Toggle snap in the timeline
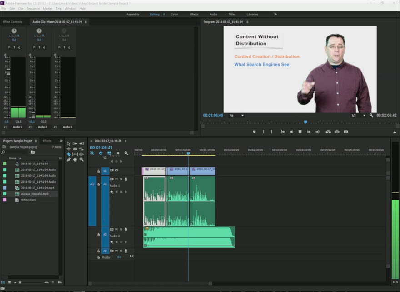 (101, 153)
